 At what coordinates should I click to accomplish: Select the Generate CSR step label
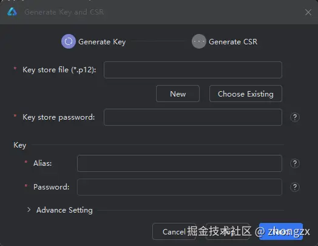pyautogui.click(x=233, y=42)
